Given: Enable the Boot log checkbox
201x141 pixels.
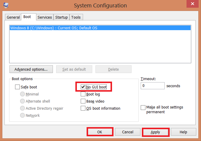Looking at the screenshot, I should [83, 94].
